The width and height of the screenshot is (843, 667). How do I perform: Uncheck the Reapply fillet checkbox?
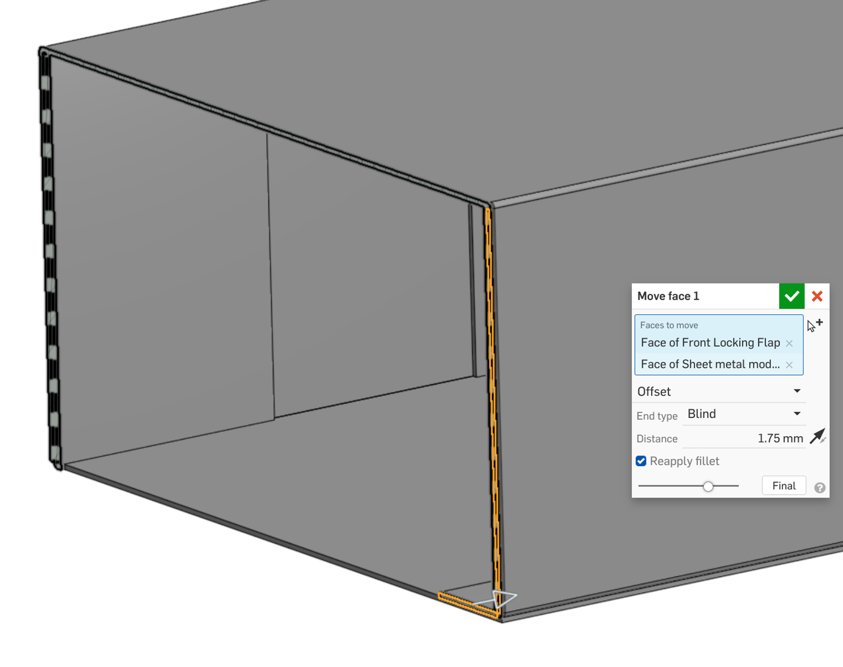click(x=641, y=462)
